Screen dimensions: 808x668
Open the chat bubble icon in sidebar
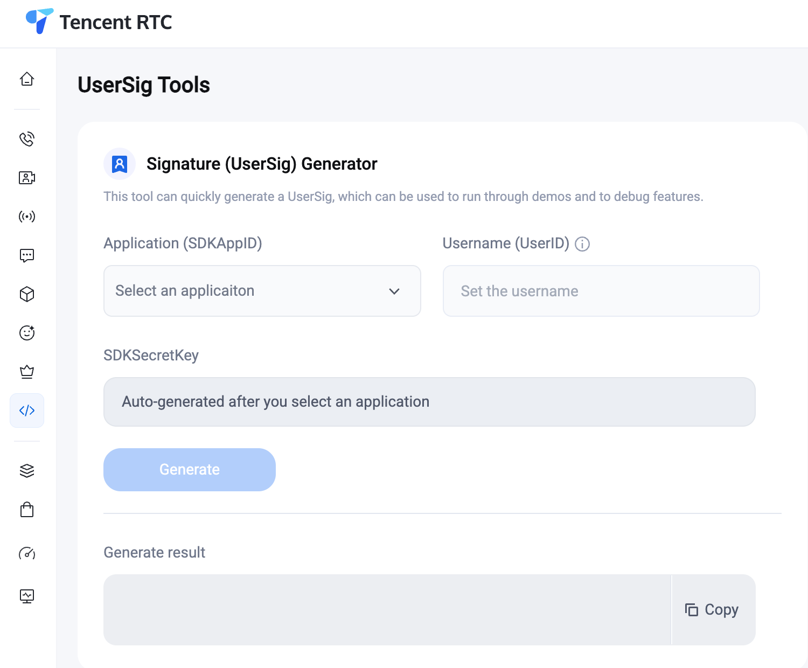[x=27, y=255]
